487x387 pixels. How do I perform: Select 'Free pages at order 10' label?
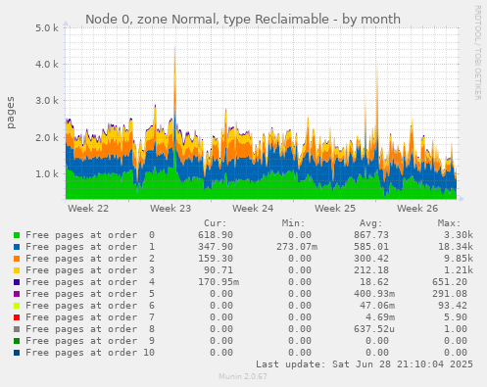coord(90,353)
